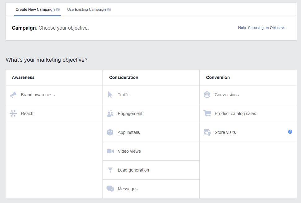Select the App installs box icon

[110, 132]
